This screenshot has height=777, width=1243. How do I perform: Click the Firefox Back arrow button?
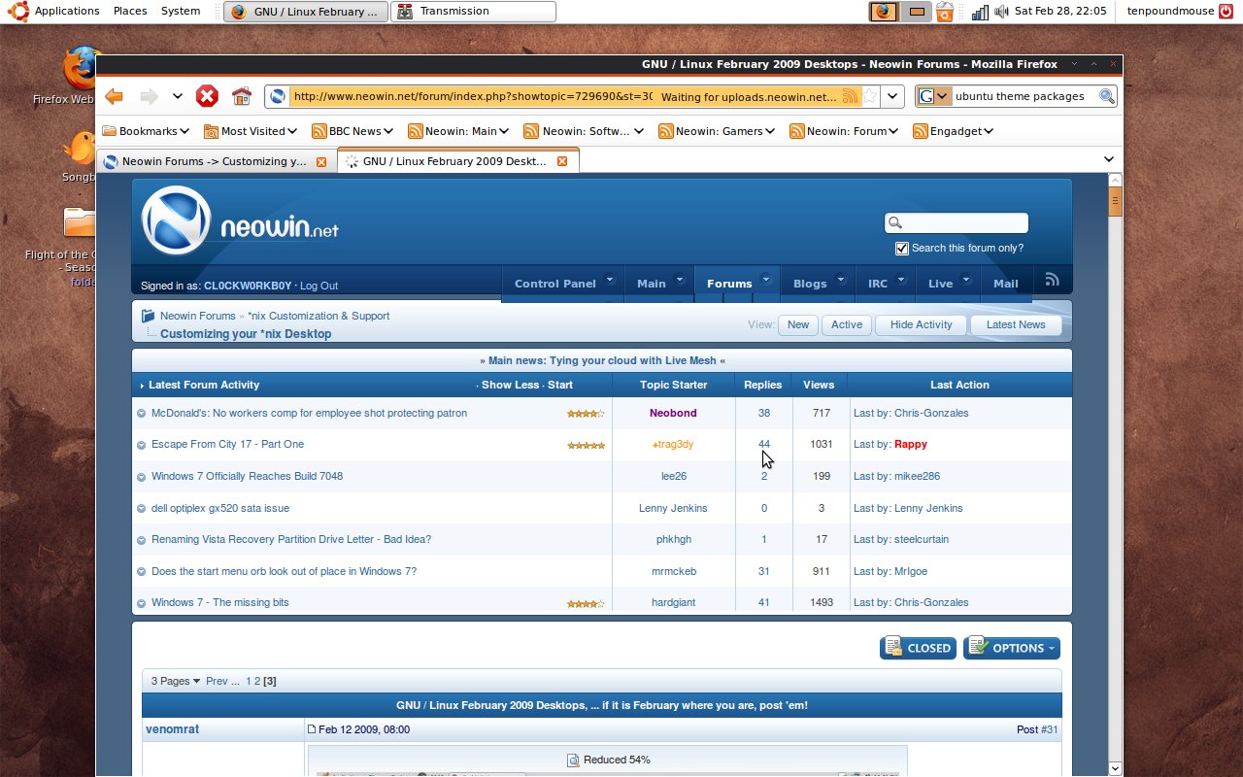(114, 96)
